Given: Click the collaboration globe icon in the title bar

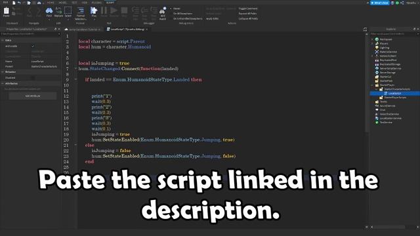Looking at the screenshot, I should pyautogui.click(x=392, y=3).
